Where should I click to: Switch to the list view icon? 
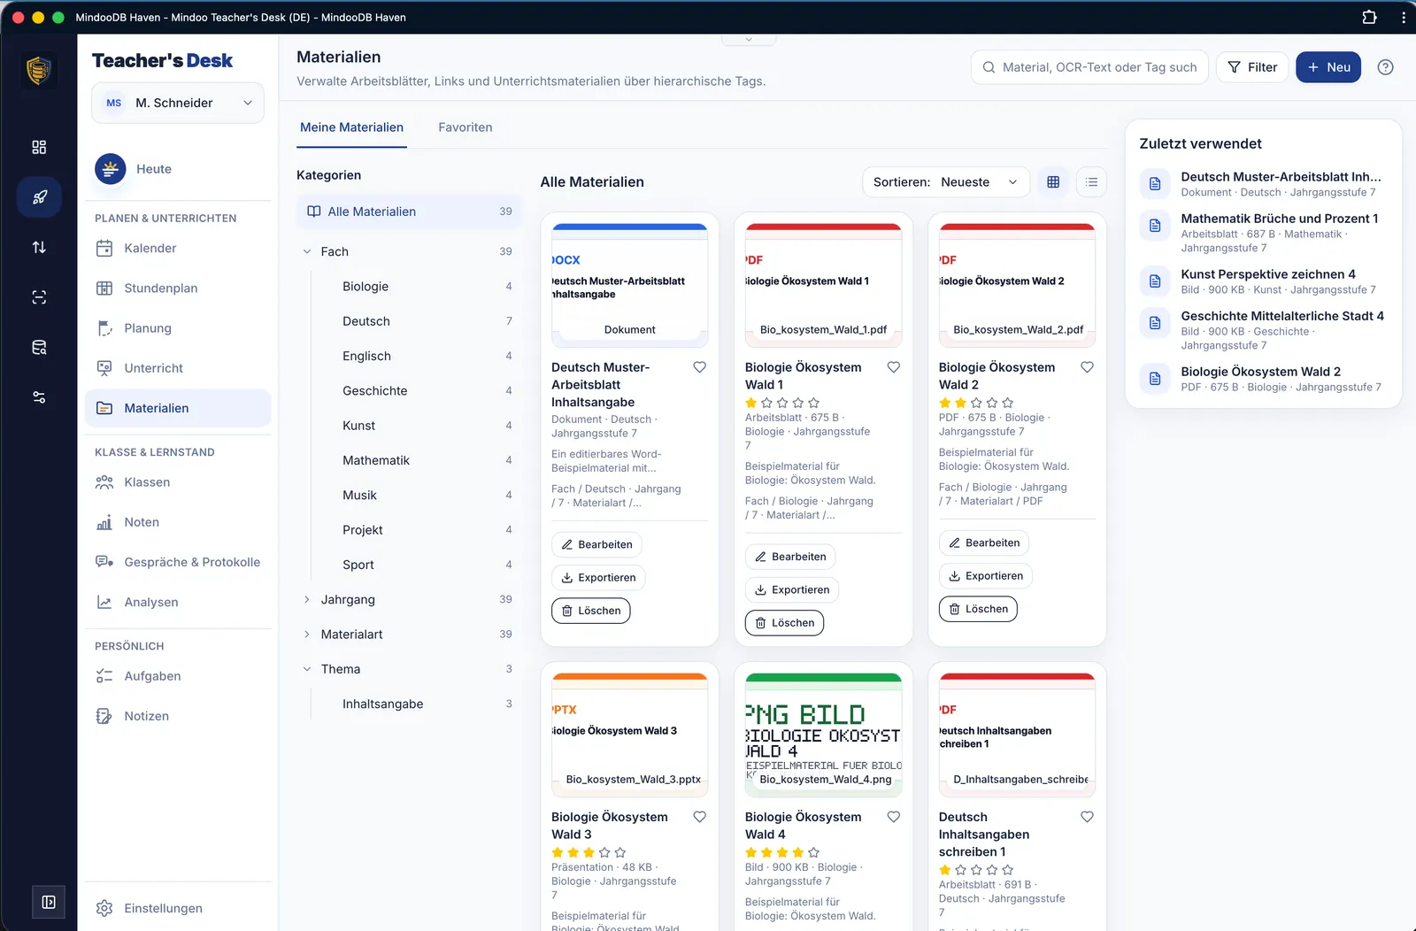pos(1092,182)
